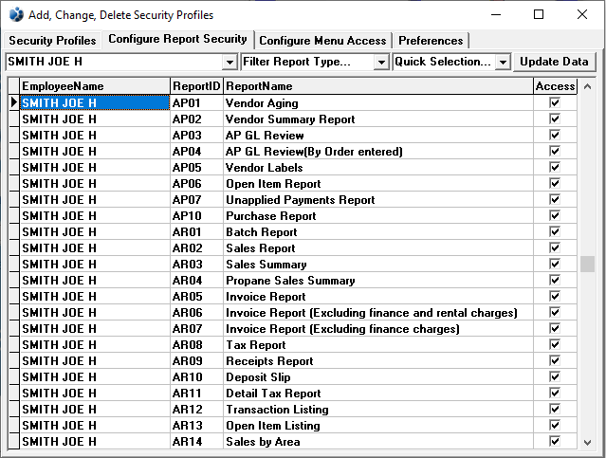
Task: Open the SMITH JOE H employee dropdown
Action: (230, 62)
